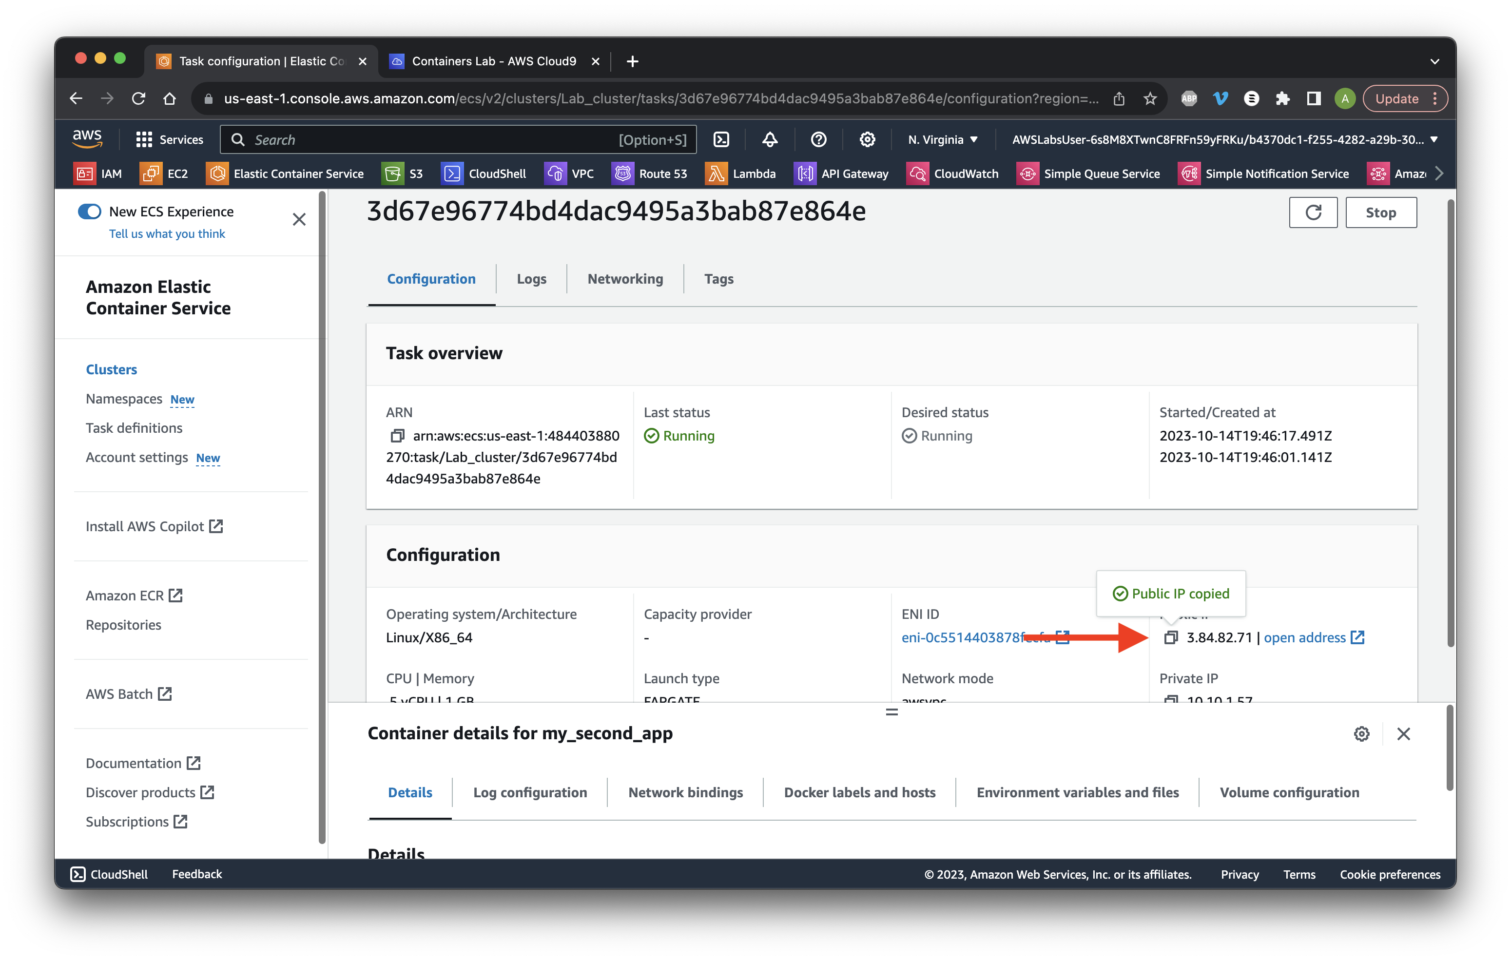The height and width of the screenshot is (961, 1511).
Task: Open the help question mark menu
Action: tap(818, 139)
